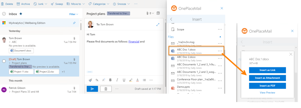Viewport: 301px width, 108px height.
Task: Go back from the Insert view
Action: (x=171, y=19)
